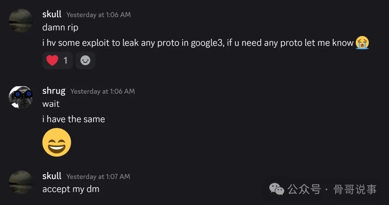Image resolution: width=389 pixels, height=205 pixels.
Task: Click the WeChat logo in watermark
Action: (277, 190)
